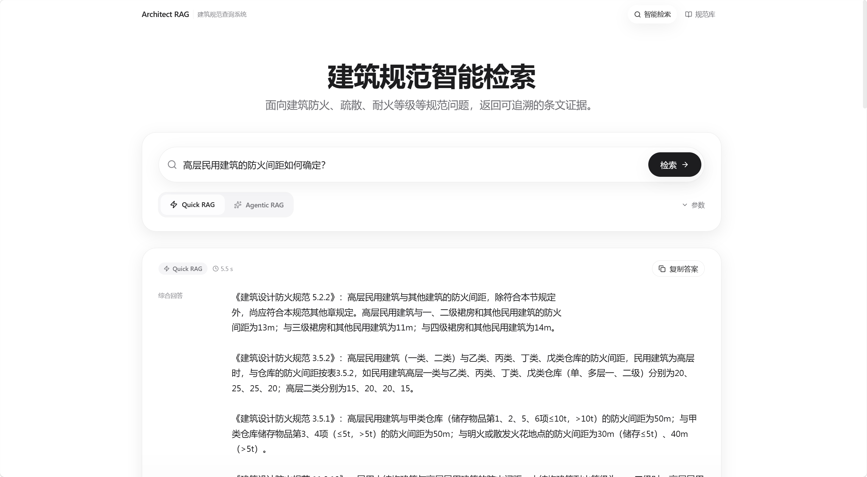
Task: Click the 《建筑设计防火规范 5.2.2》 citation
Action: [285, 297]
